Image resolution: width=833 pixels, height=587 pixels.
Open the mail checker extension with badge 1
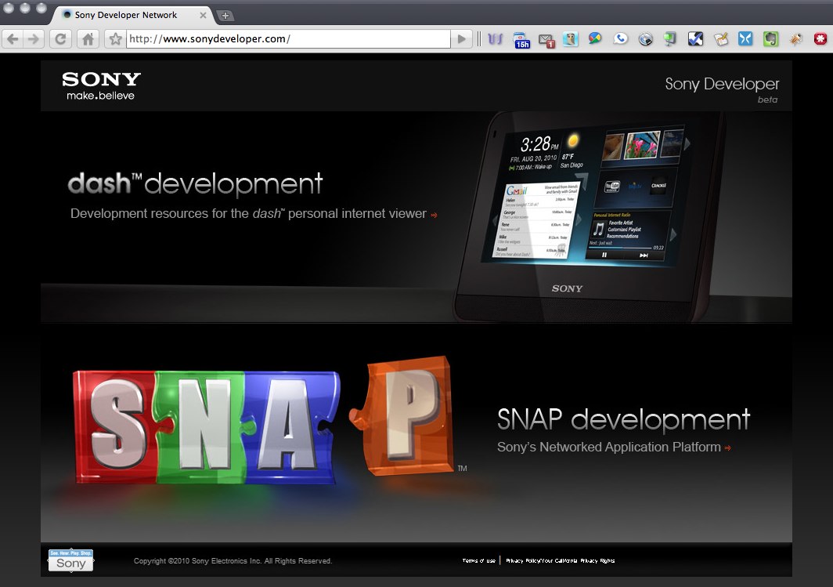coord(546,40)
